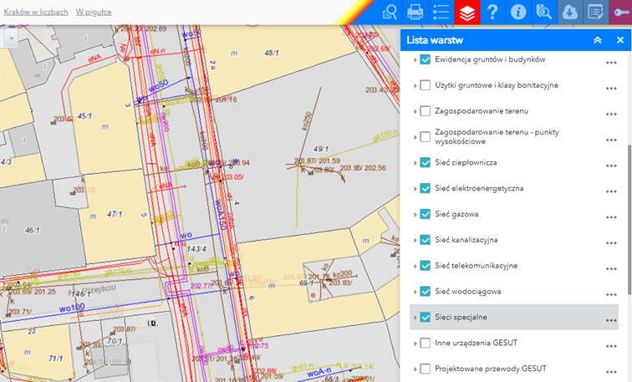Uncheck Sieci specjalne layer
This screenshot has height=382, width=632.
click(x=425, y=317)
